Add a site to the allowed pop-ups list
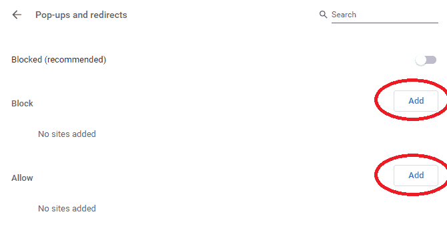Viewport: 447px width, 246px height. coord(416,176)
